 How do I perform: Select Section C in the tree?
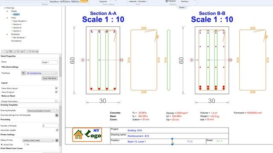(x=17, y=31)
